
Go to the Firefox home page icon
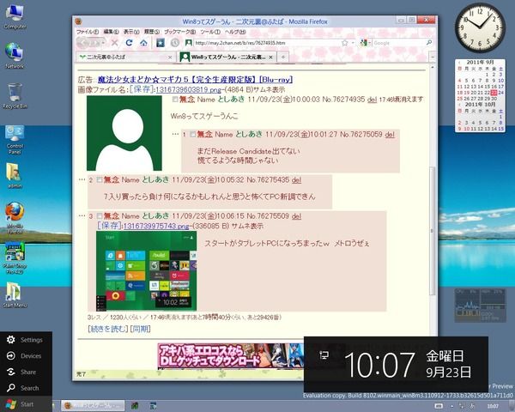pyautogui.click(x=143, y=43)
